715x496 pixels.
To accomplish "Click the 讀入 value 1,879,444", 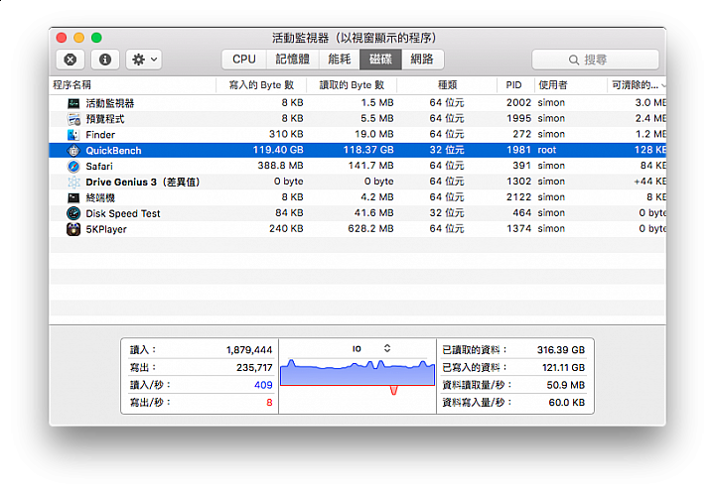I will click(249, 350).
